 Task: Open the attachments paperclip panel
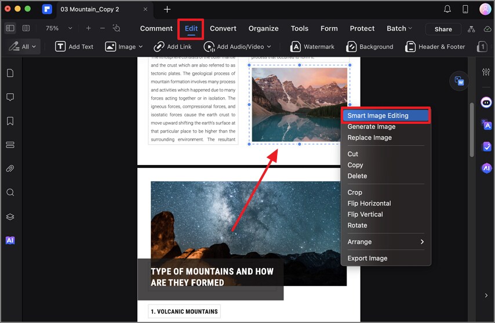point(10,168)
